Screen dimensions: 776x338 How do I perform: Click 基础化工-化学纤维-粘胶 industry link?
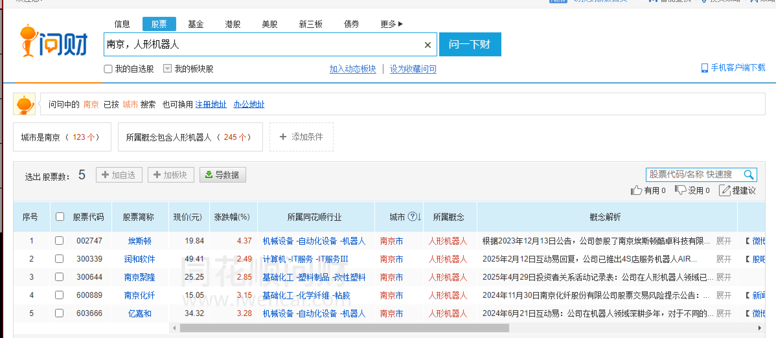point(306,295)
